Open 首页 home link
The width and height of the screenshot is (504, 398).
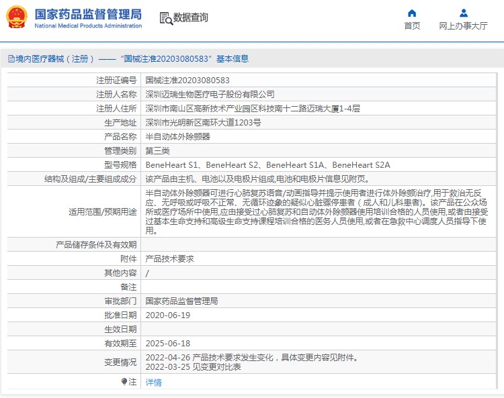[412, 26]
